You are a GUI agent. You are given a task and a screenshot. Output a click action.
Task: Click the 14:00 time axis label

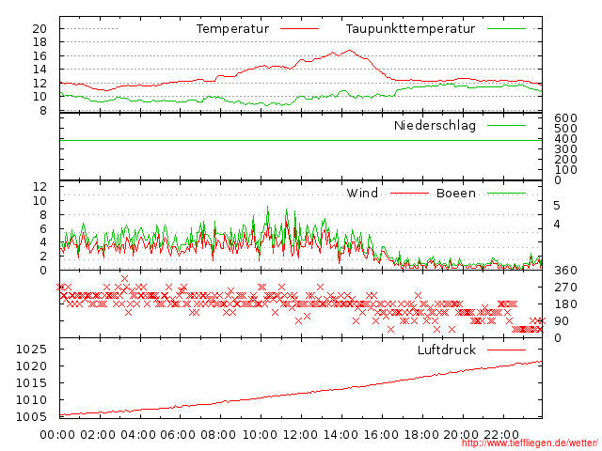(341, 435)
